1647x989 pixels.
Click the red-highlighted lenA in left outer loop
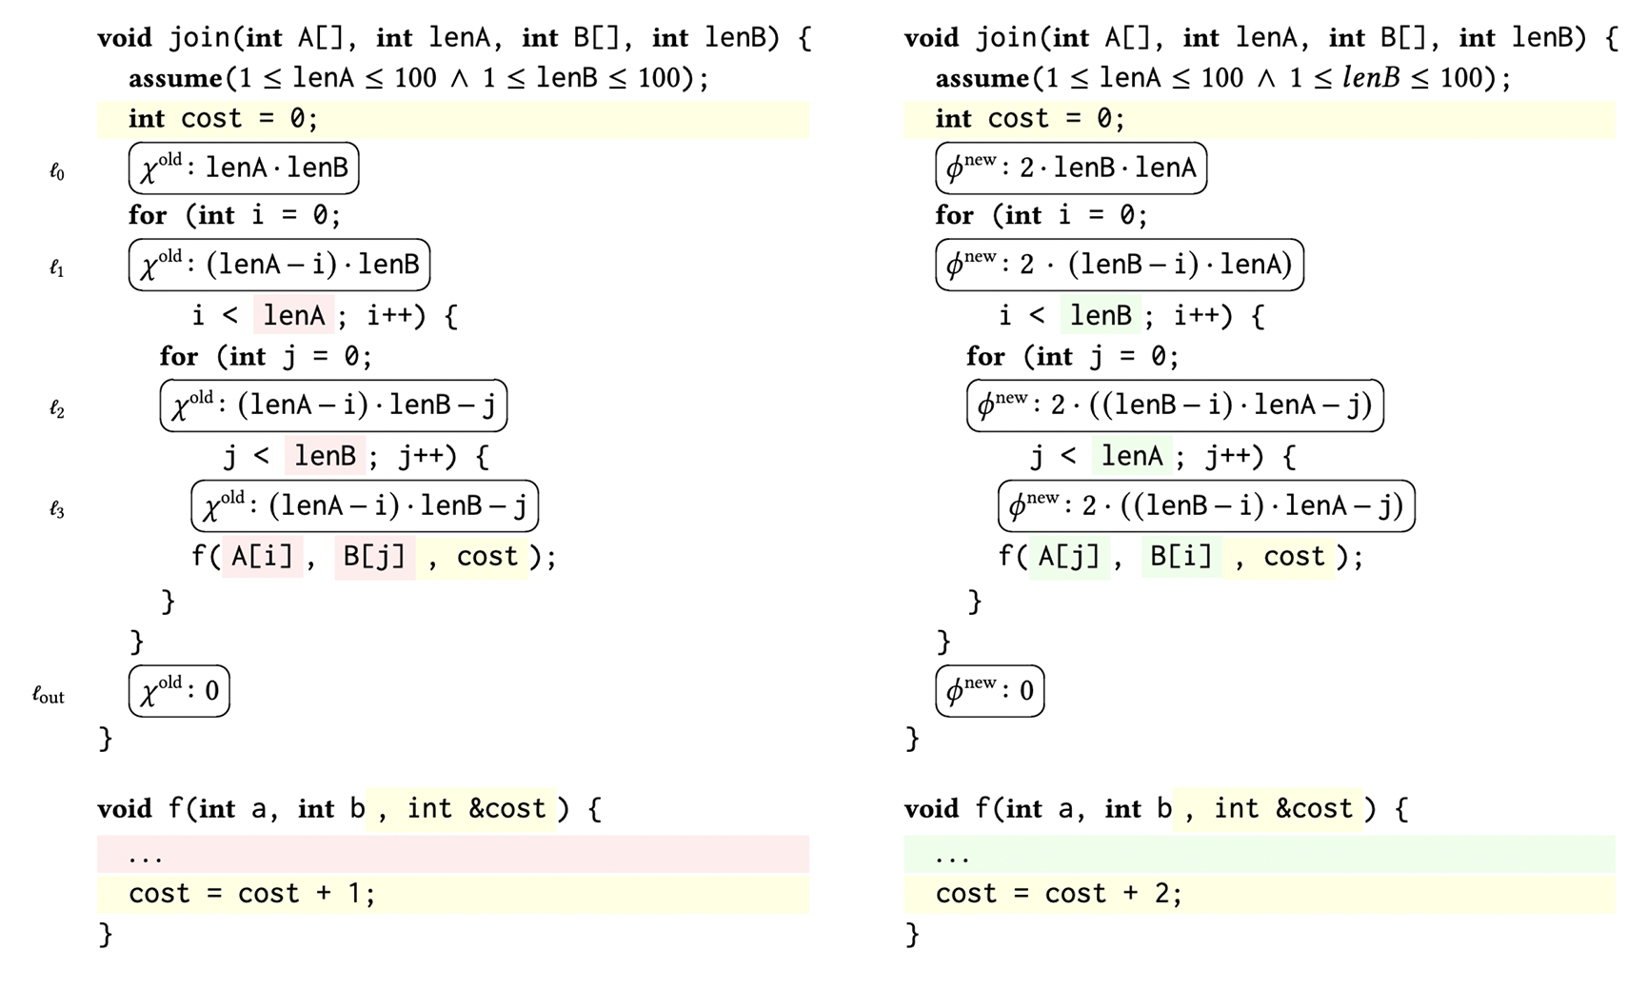[x=294, y=315]
